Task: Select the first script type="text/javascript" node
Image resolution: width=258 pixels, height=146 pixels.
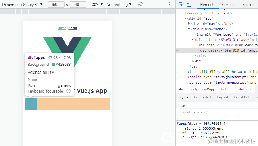Action: 222,77
